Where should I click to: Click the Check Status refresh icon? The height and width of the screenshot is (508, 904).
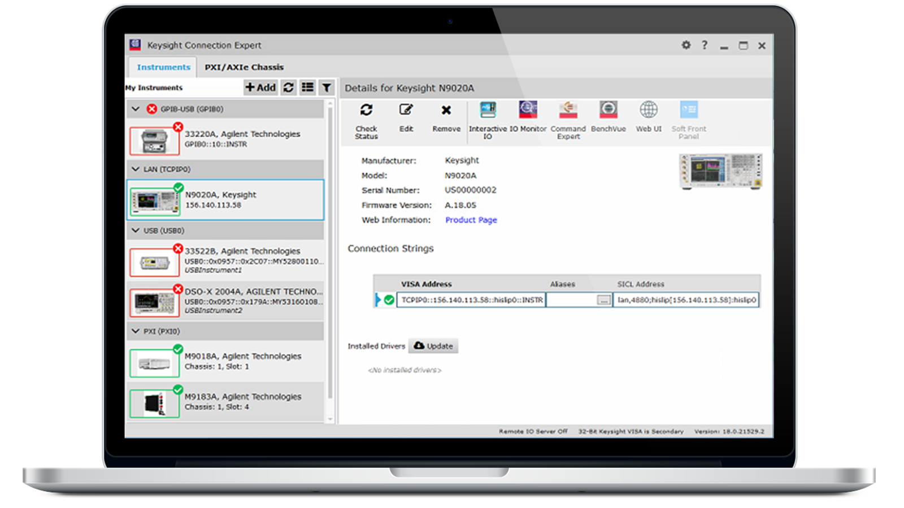click(x=366, y=110)
